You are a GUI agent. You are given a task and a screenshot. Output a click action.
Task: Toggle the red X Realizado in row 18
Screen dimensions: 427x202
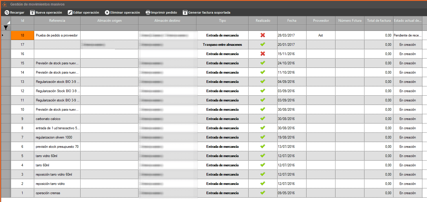point(263,35)
